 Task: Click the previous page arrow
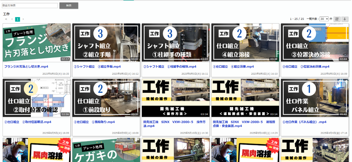[12, 19]
